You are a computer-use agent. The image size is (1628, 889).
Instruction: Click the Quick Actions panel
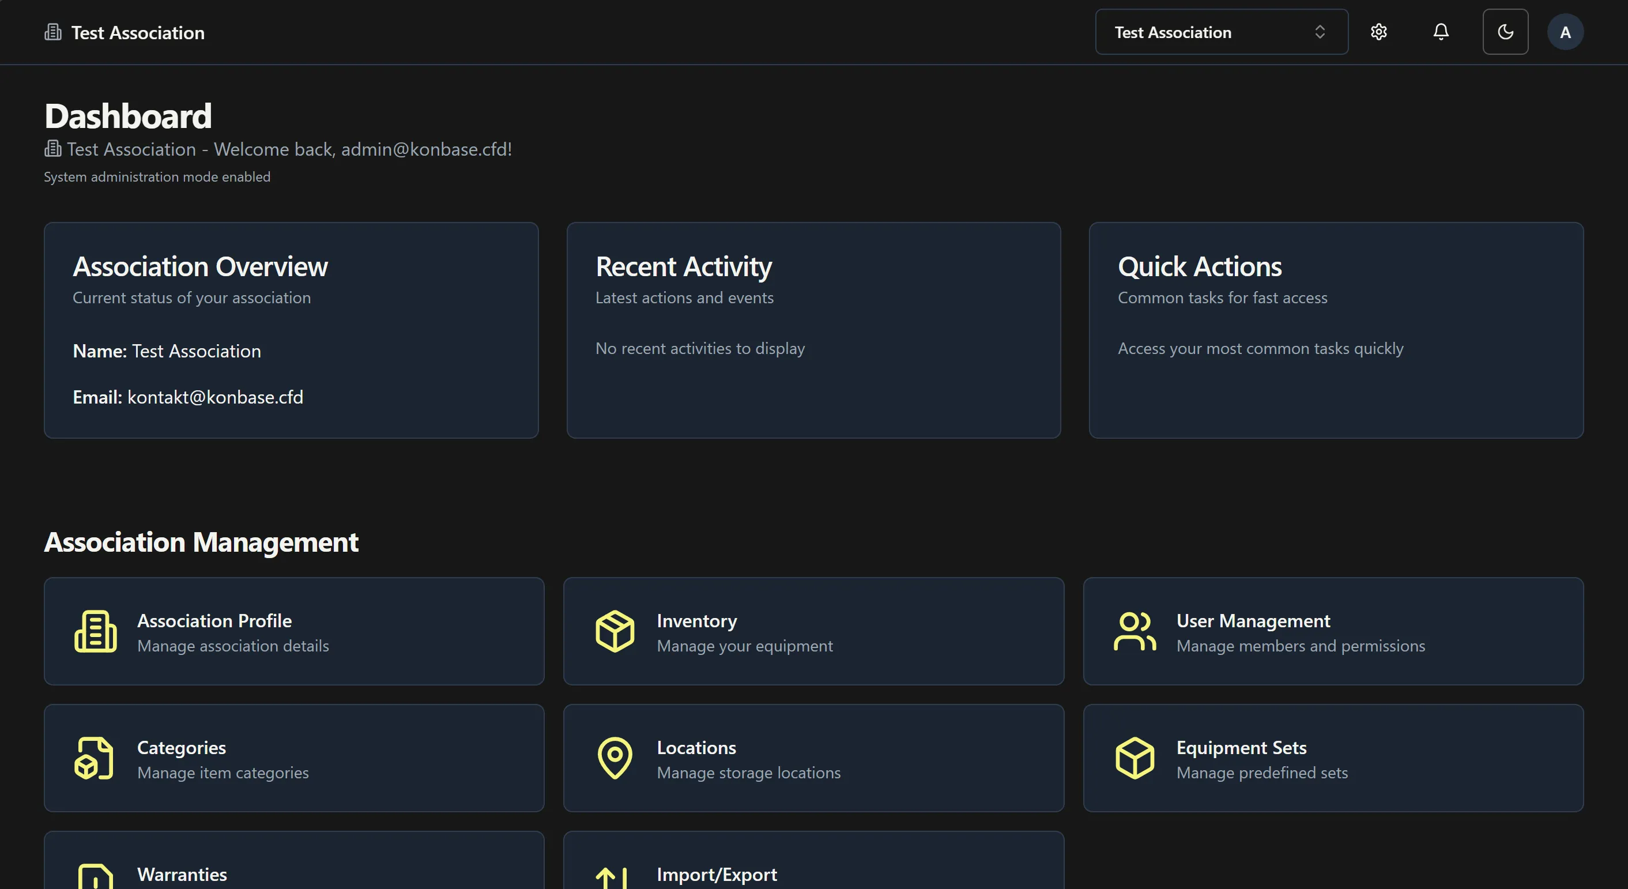(1335, 330)
